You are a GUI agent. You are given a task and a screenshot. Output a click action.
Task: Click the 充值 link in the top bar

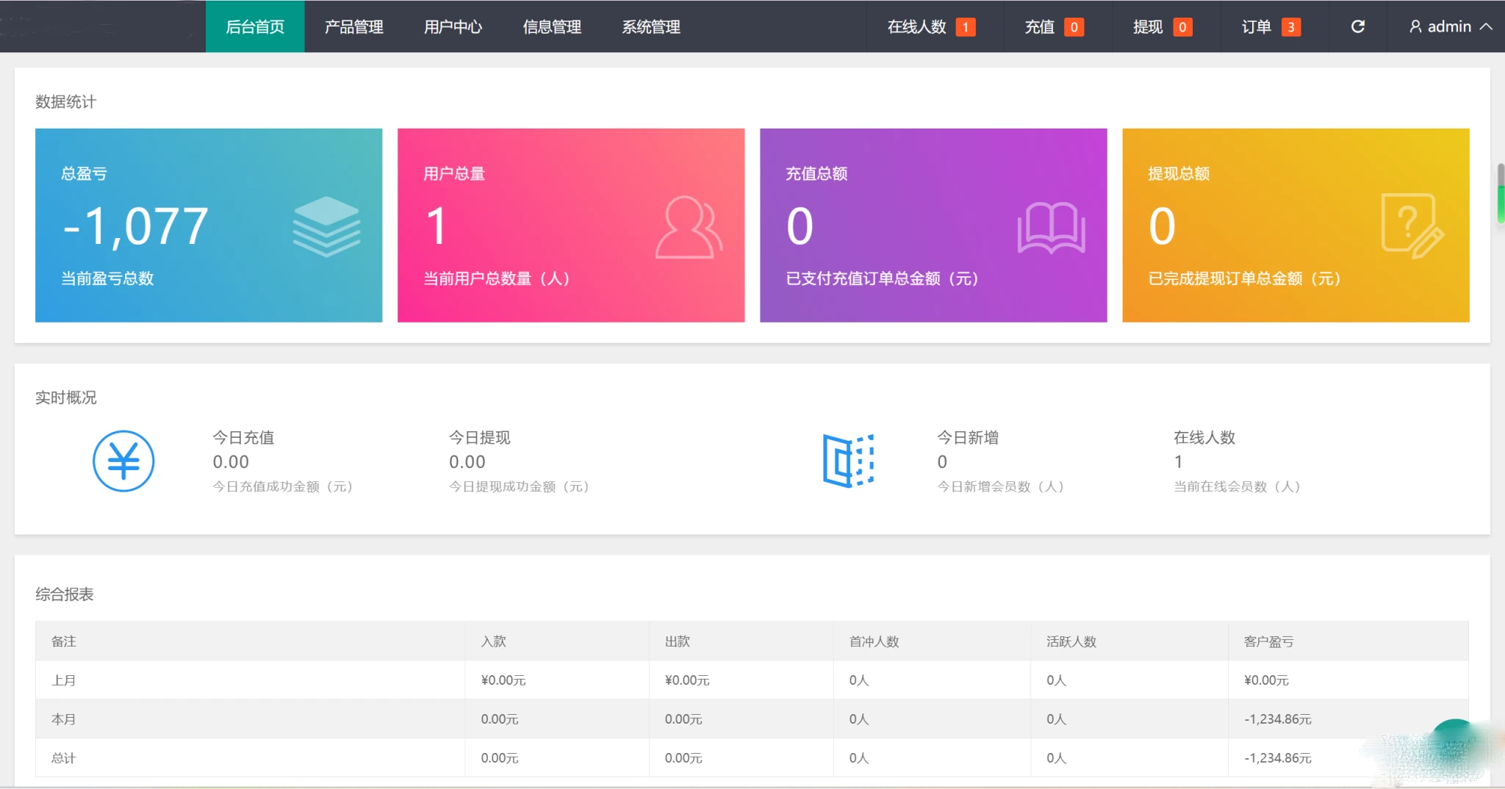click(x=1038, y=26)
